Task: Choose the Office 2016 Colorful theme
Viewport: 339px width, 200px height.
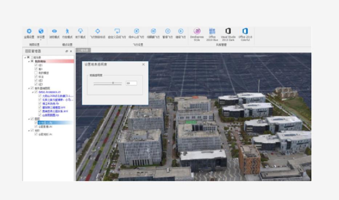Action: pos(245,31)
